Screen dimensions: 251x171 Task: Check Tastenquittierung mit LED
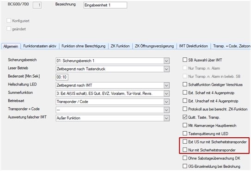[x=185, y=134]
